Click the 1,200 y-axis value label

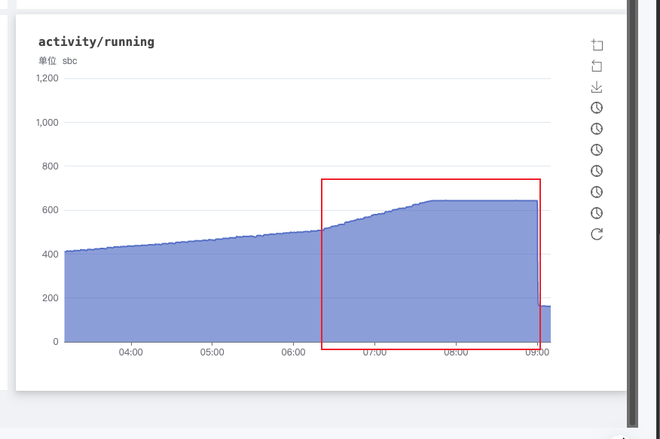click(x=47, y=78)
